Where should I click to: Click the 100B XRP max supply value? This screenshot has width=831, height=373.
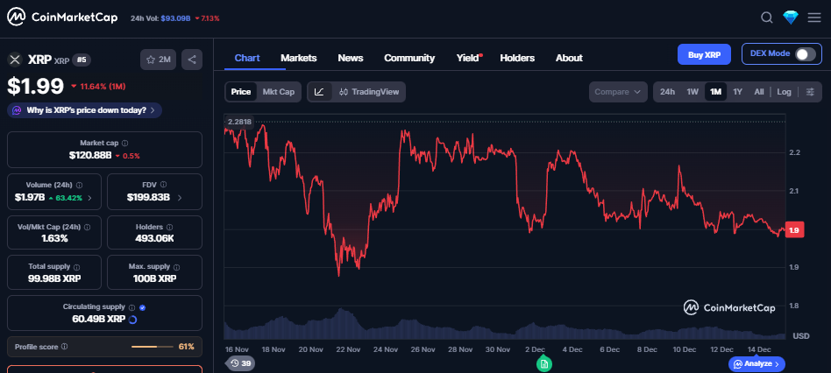pos(155,278)
